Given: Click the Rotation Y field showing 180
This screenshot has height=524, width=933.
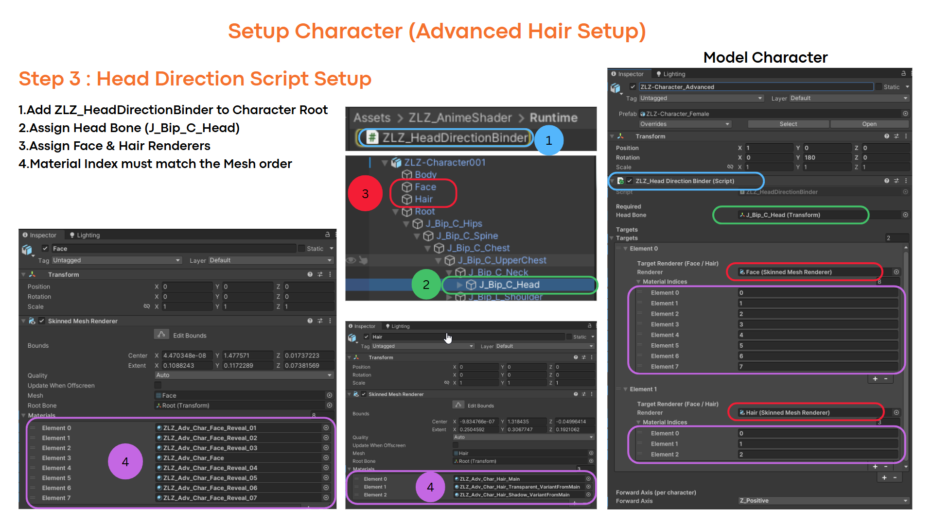Looking at the screenshot, I should (827, 157).
